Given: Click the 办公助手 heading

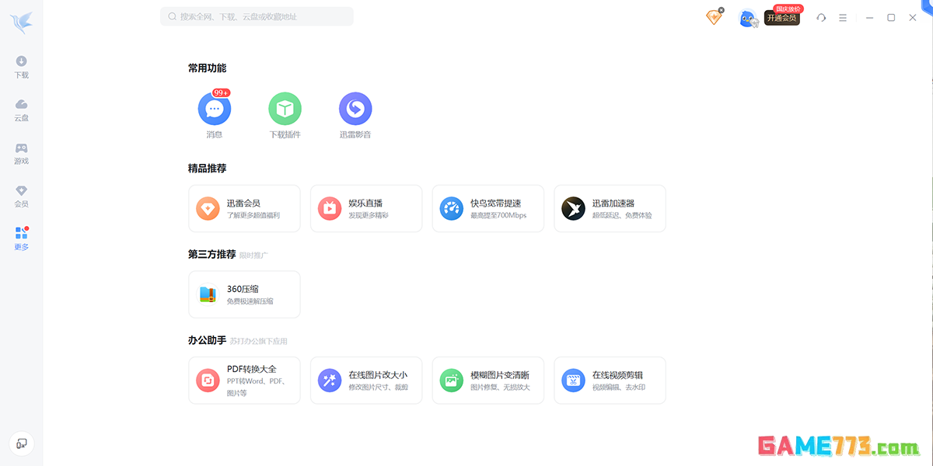Looking at the screenshot, I should pyautogui.click(x=207, y=340).
